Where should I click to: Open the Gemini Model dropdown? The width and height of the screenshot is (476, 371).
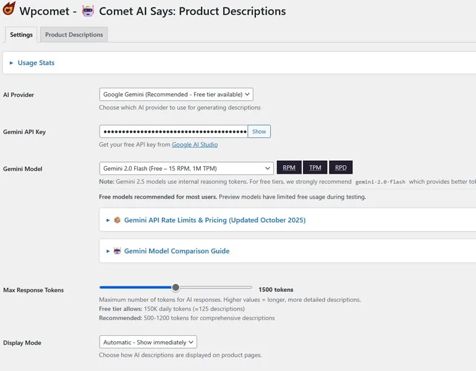click(186, 168)
